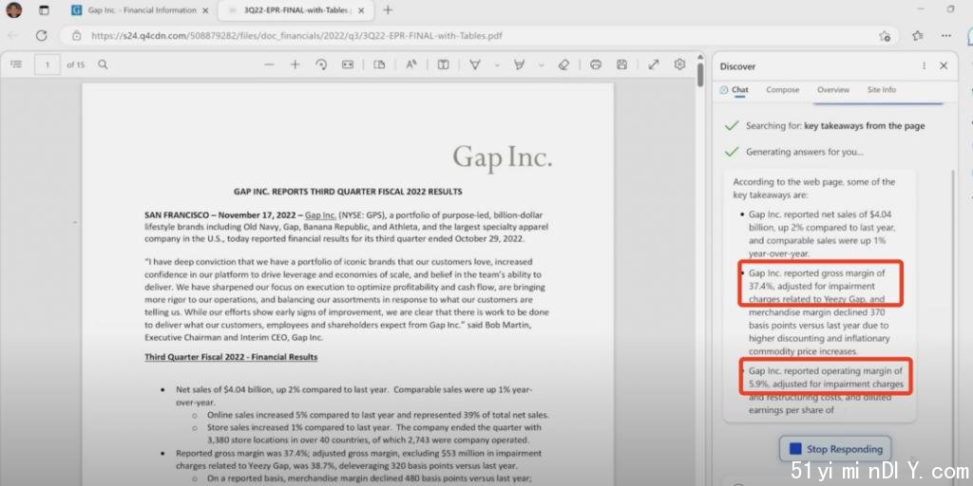Click the PDF page number field
This screenshot has height=486, width=973.
[48, 65]
